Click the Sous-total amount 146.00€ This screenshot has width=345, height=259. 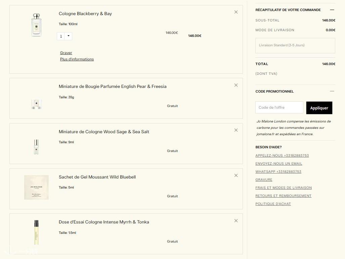pos(329,20)
